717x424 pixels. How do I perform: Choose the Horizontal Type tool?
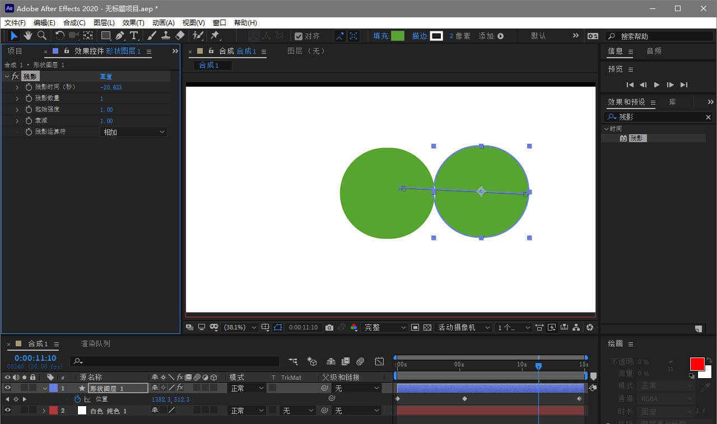(x=134, y=36)
